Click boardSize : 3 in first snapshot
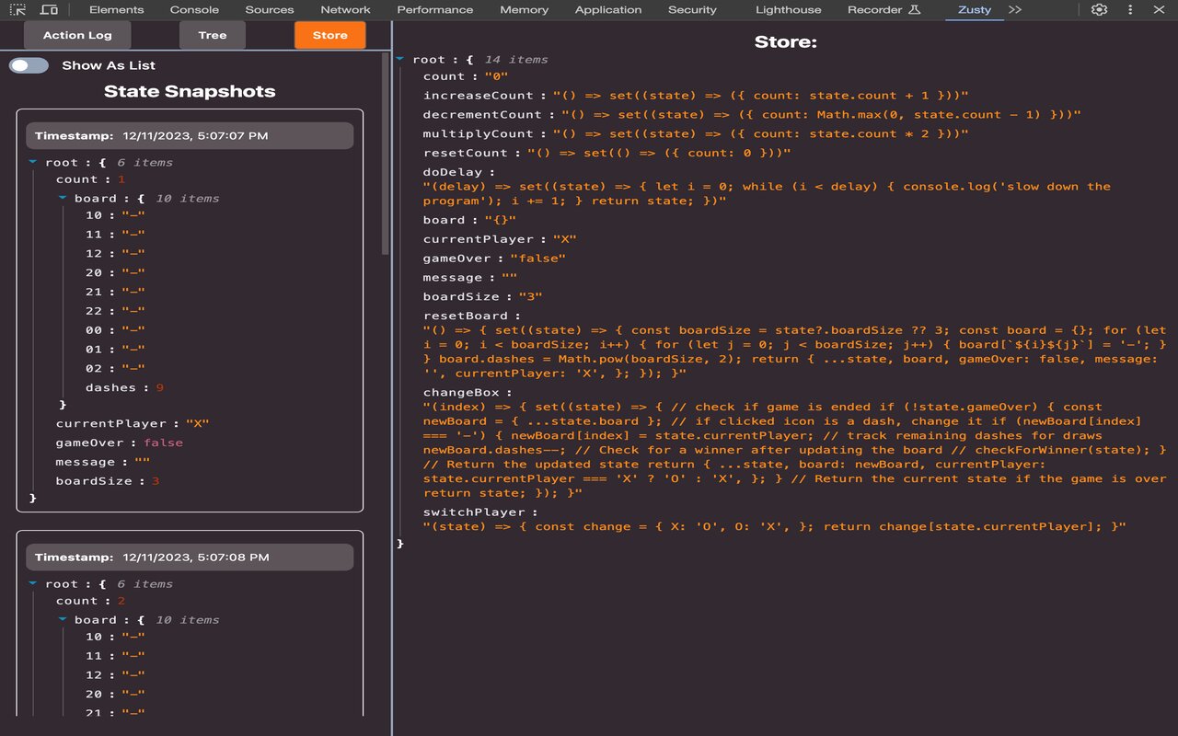Screen dimensions: 1178x736 coord(107,481)
